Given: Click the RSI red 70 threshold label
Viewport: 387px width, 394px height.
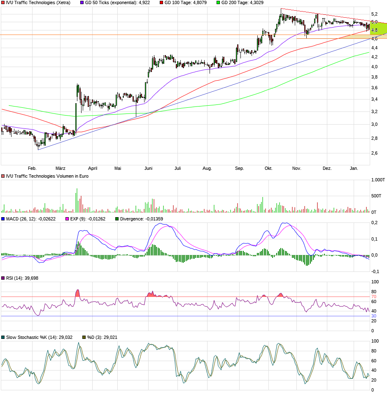Looking at the screenshot, I should (374, 297).
